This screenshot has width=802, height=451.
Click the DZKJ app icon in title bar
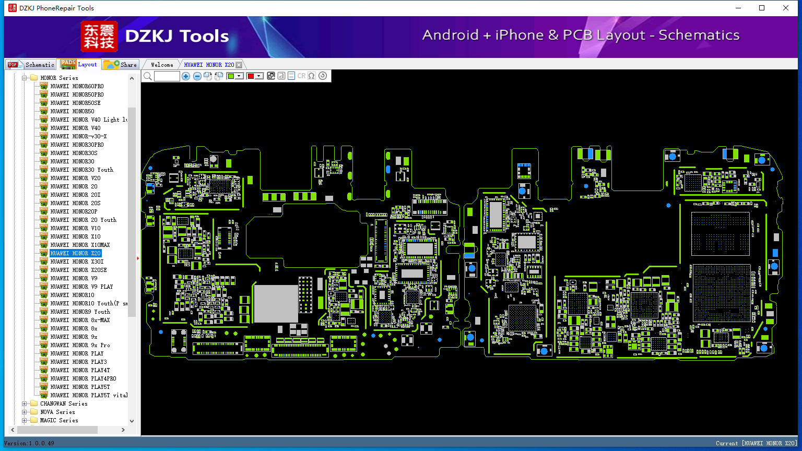(12, 8)
